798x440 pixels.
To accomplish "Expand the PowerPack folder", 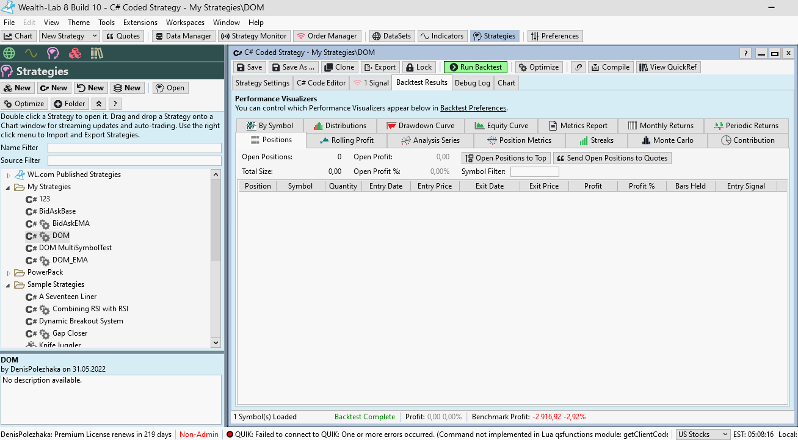I will tap(9, 272).
